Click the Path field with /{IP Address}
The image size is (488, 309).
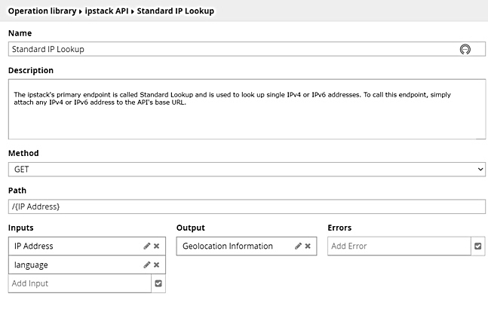point(246,207)
